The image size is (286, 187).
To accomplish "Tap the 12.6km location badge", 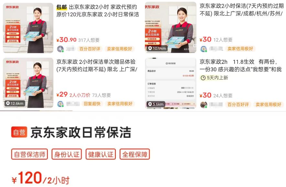I will click(15, 103).
